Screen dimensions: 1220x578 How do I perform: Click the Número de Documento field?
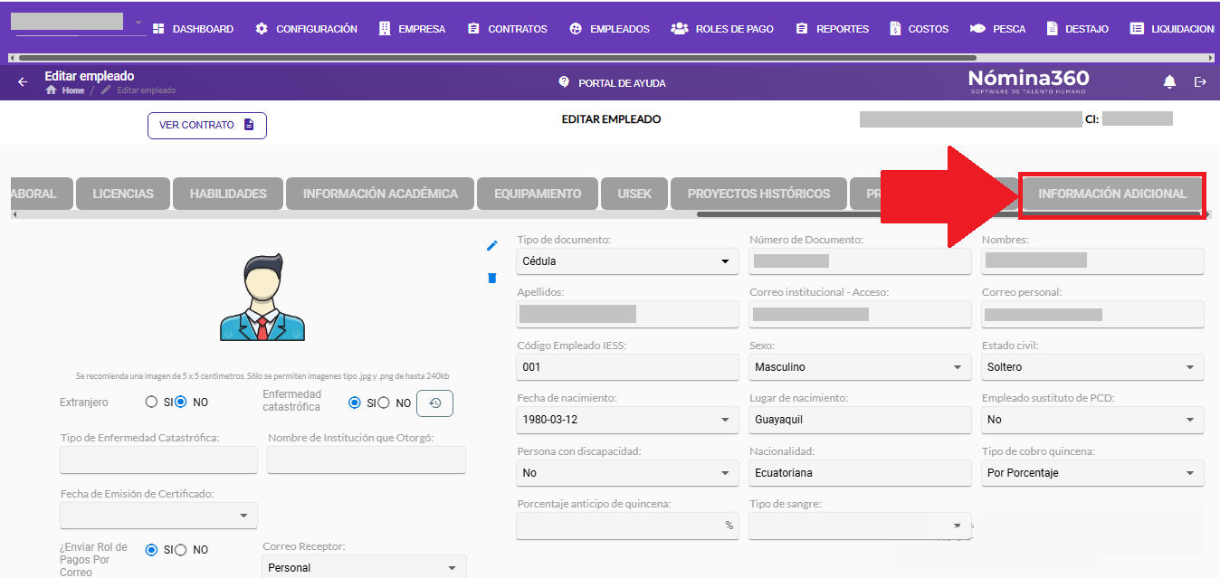(861, 261)
